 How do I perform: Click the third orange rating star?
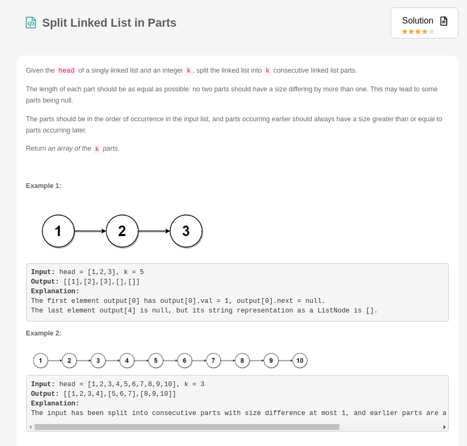pos(418,32)
